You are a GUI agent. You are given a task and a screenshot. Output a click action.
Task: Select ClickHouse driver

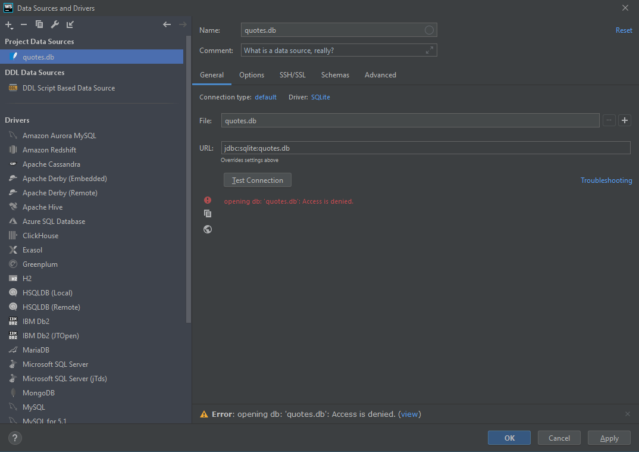92,235
